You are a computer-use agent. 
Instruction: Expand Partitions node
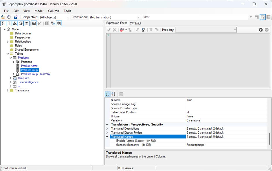click(x=14, y=62)
